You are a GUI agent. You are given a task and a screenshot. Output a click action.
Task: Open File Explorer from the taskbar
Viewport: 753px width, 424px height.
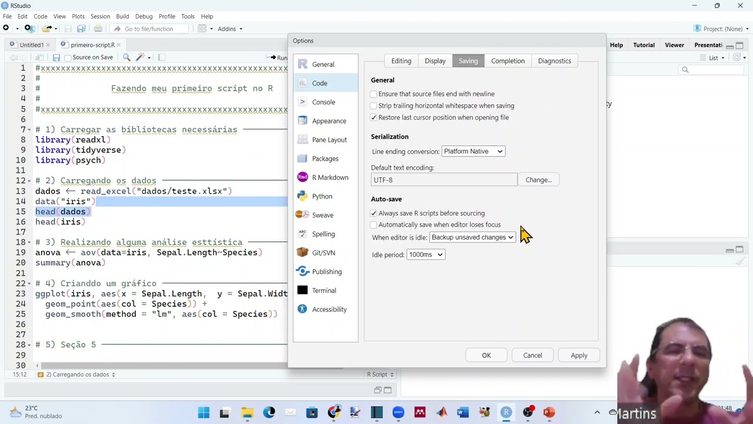247,412
